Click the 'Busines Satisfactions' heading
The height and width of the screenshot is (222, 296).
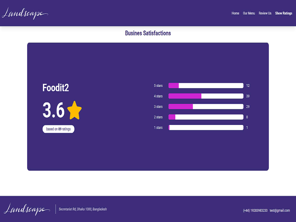pos(148,33)
